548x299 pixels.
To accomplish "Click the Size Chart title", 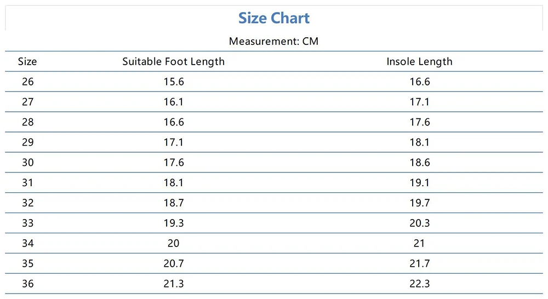I will (274, 18).
